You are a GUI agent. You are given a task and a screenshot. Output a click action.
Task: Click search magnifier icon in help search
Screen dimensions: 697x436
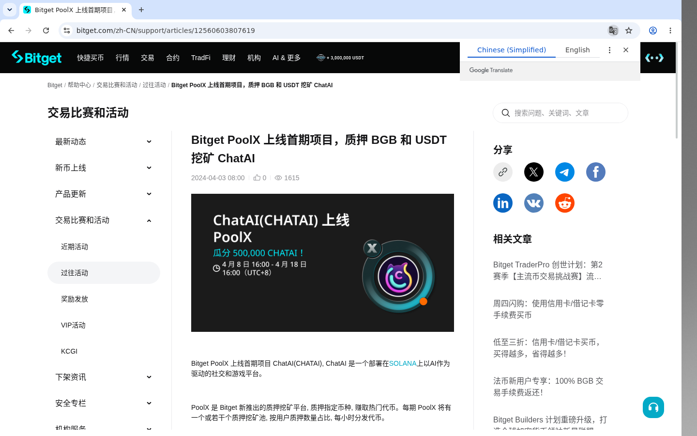click(506, 113)
